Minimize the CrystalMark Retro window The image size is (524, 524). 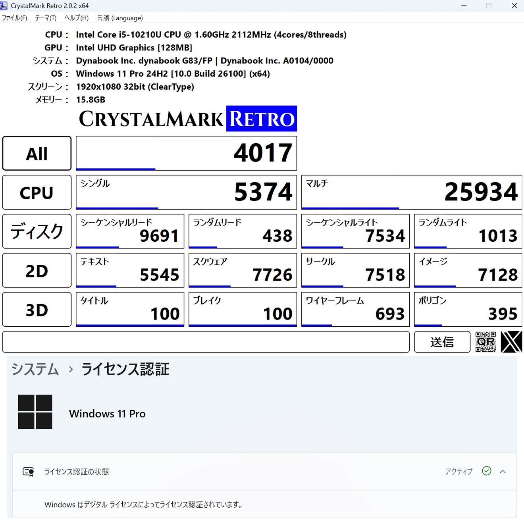(x=464, y=6)
